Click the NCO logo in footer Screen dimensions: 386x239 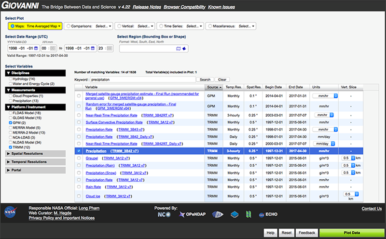(x=164, y=214)
